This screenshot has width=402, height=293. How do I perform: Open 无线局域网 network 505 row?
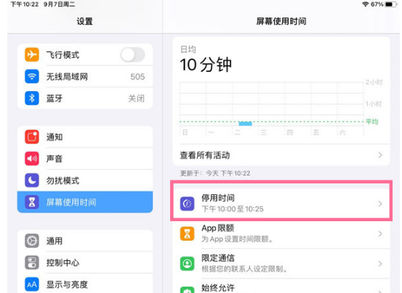coord(85,76)
